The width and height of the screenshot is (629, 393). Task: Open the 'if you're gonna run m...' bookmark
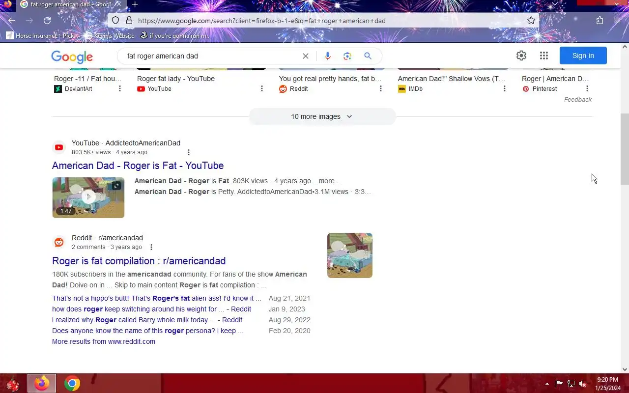coord(175,35)
